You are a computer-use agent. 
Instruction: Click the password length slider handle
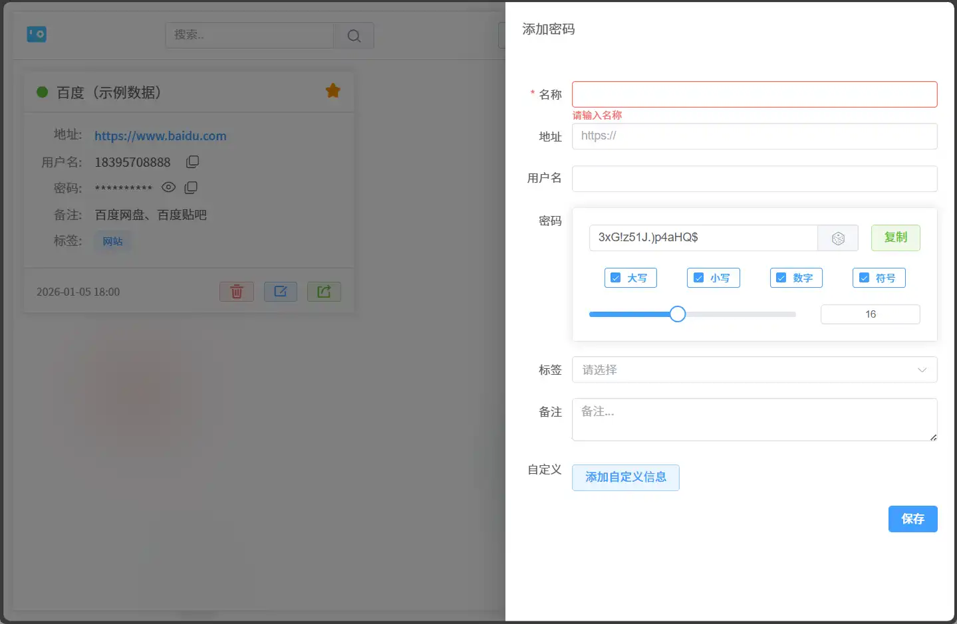pyautogui.click(x=677, y=314)
